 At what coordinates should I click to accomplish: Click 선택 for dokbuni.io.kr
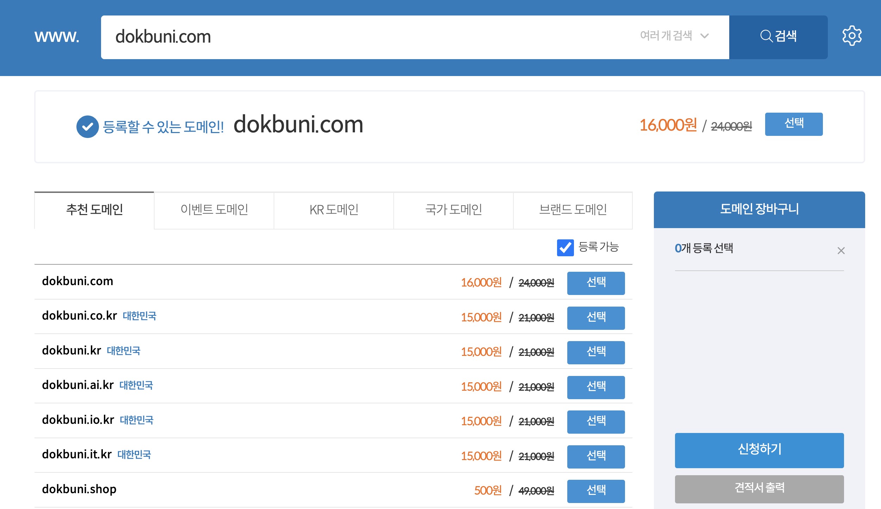pos(596,421)
